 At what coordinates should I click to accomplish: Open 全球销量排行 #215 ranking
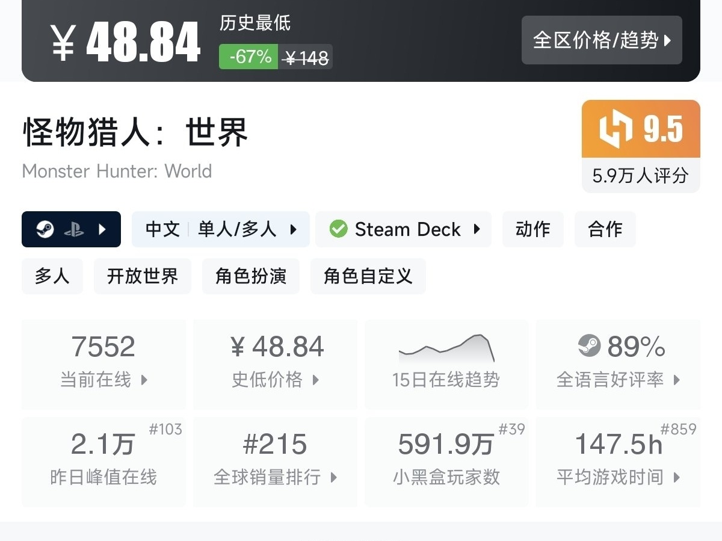pyautogui.click(x=275, y=461)
